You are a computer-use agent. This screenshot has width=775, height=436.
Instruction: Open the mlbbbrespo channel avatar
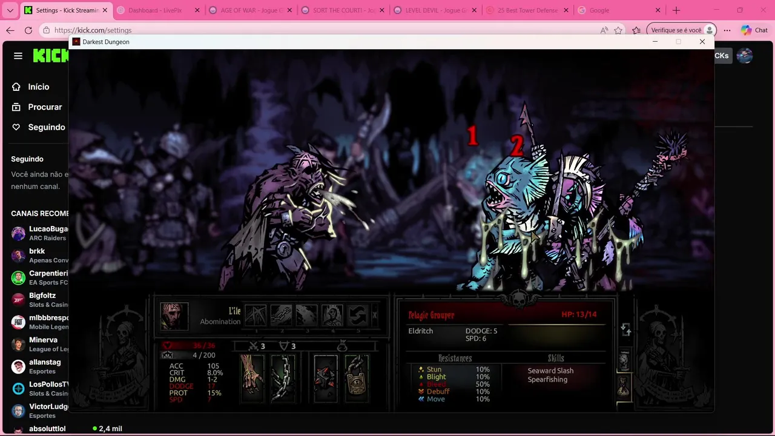(x=18, y=322)
